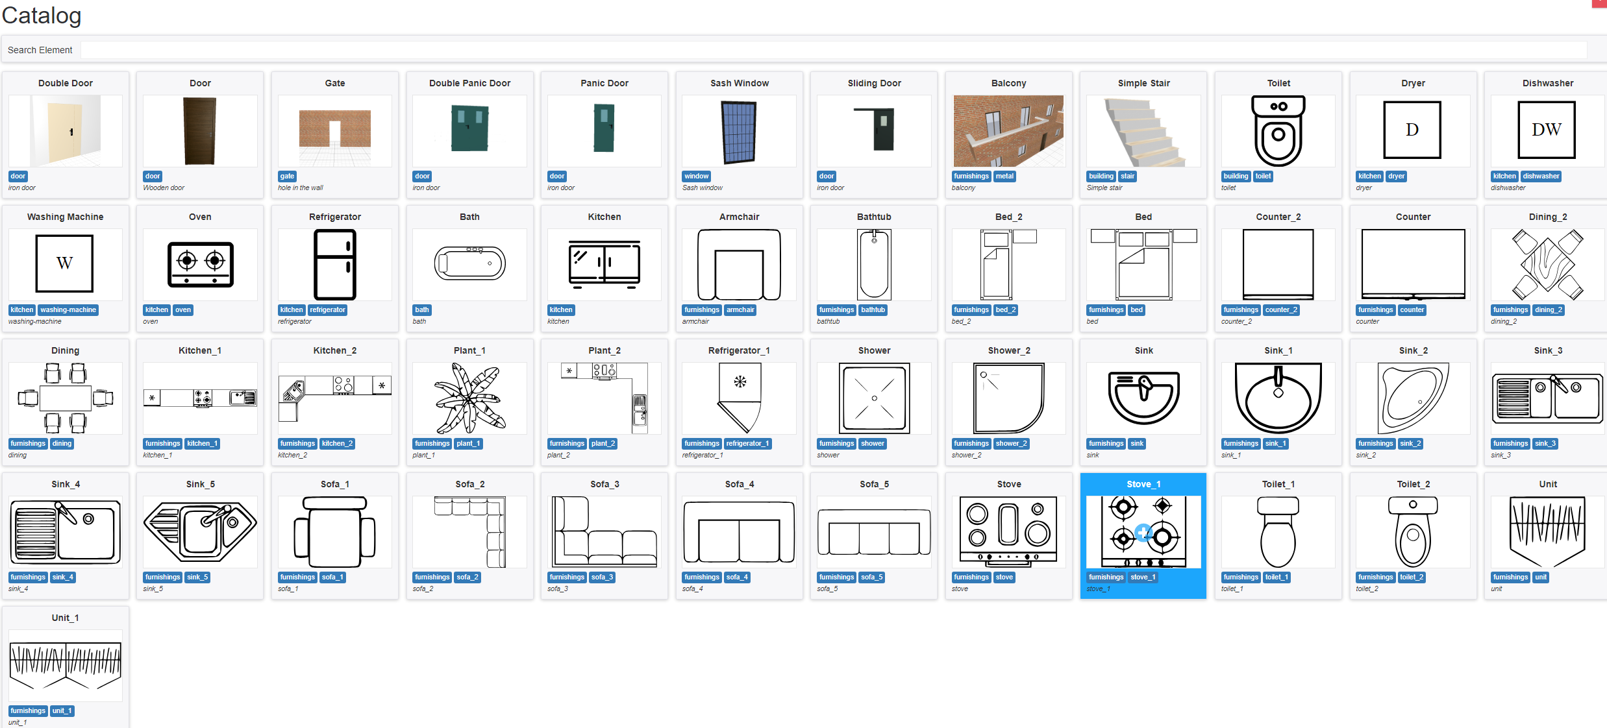Select the Refrigerator catalog icon
This screenshot has width=1607, height=728.
(334, 265)
